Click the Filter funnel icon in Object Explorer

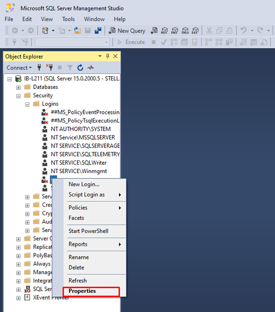point(70,68)
